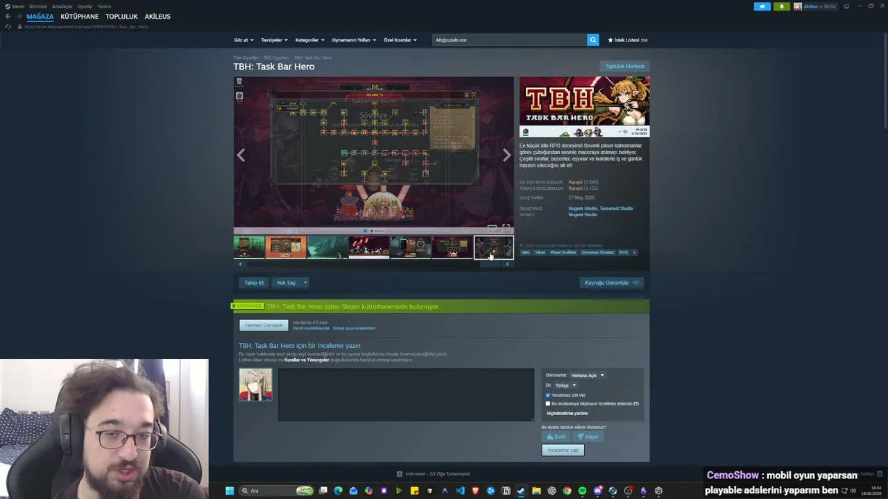Open Steam from the Windows taskbar
Image resolution: width=888 pixels, height=499 pixels.
(x=521, y=491)
